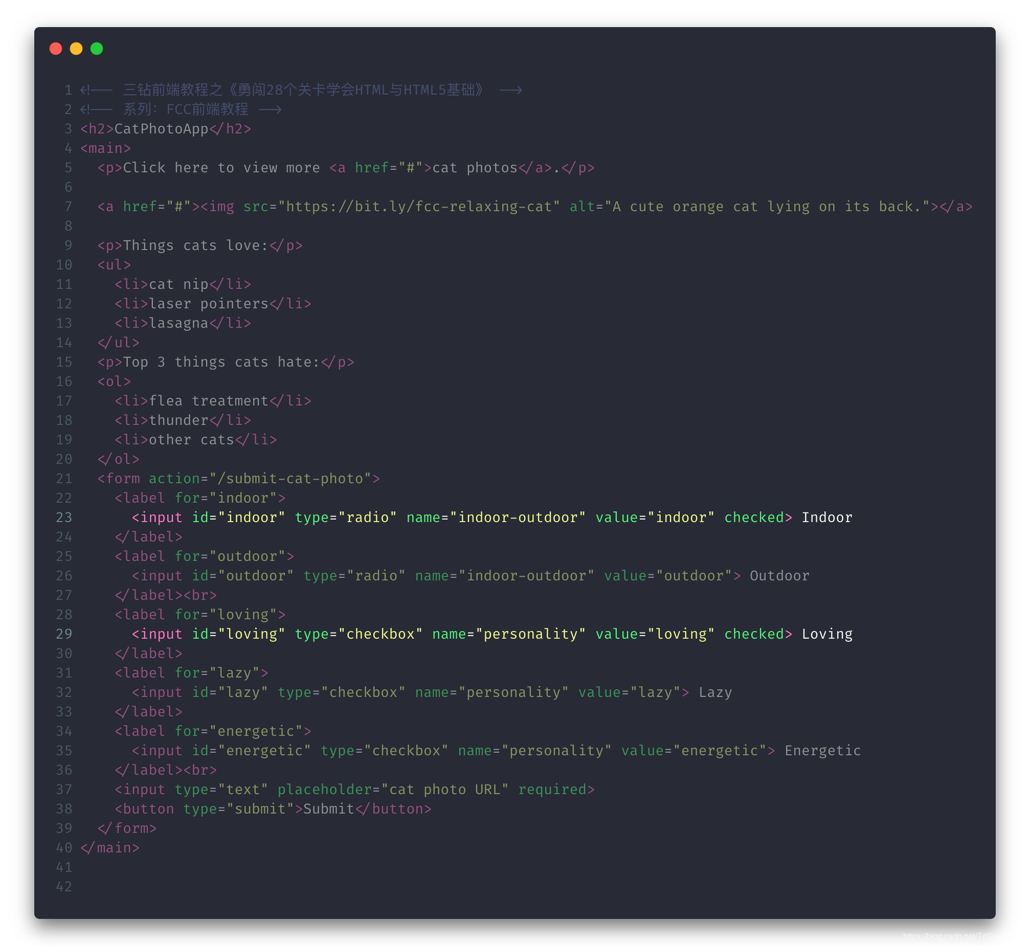1030x946 pixels.
Task: Click the yellow minimize window dot
Action: 76,49
